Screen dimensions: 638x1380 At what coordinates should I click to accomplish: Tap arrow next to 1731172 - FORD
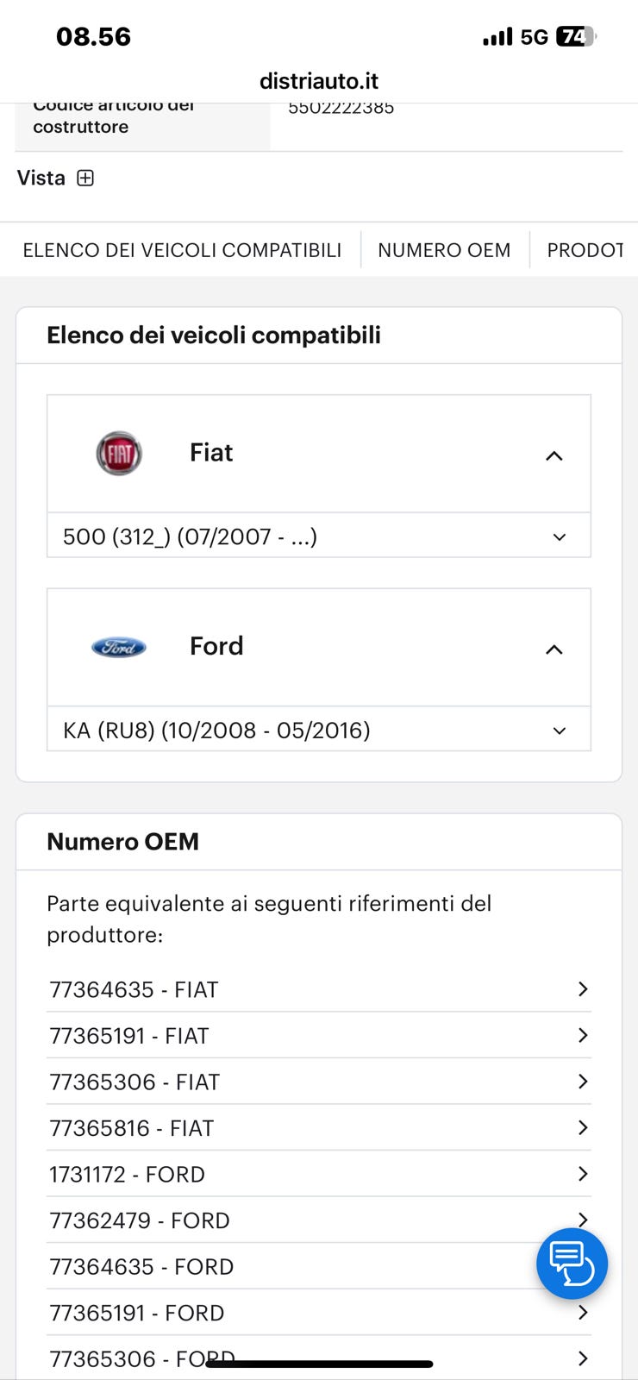pyautogui.click(x=583, y=1173)
